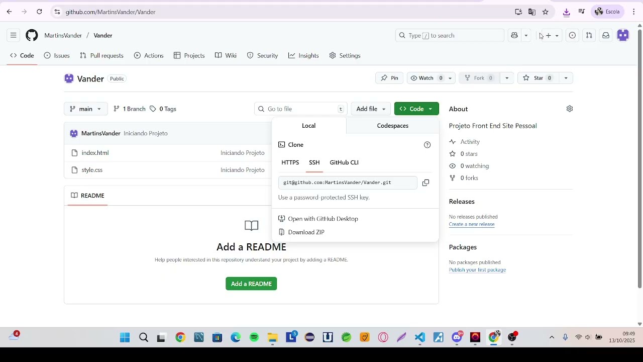
Task: Click the translate page icon in address bar
Action: [x=532, y=12]
